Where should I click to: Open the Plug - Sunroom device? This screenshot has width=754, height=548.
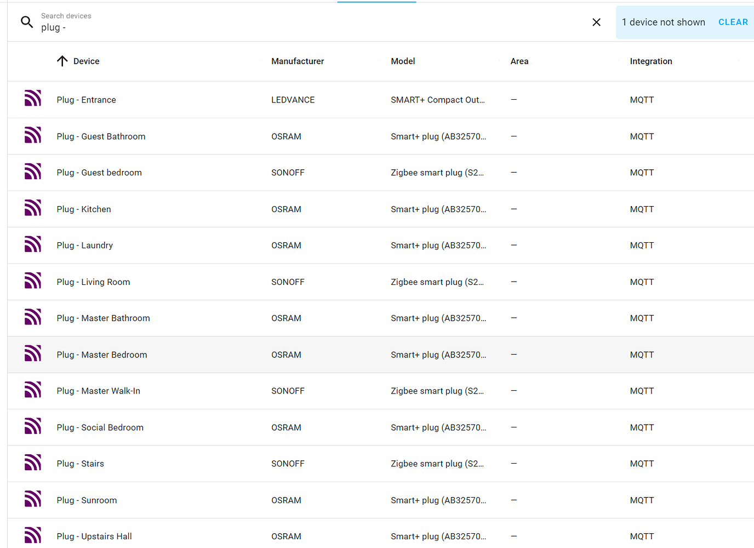point(87,500)
